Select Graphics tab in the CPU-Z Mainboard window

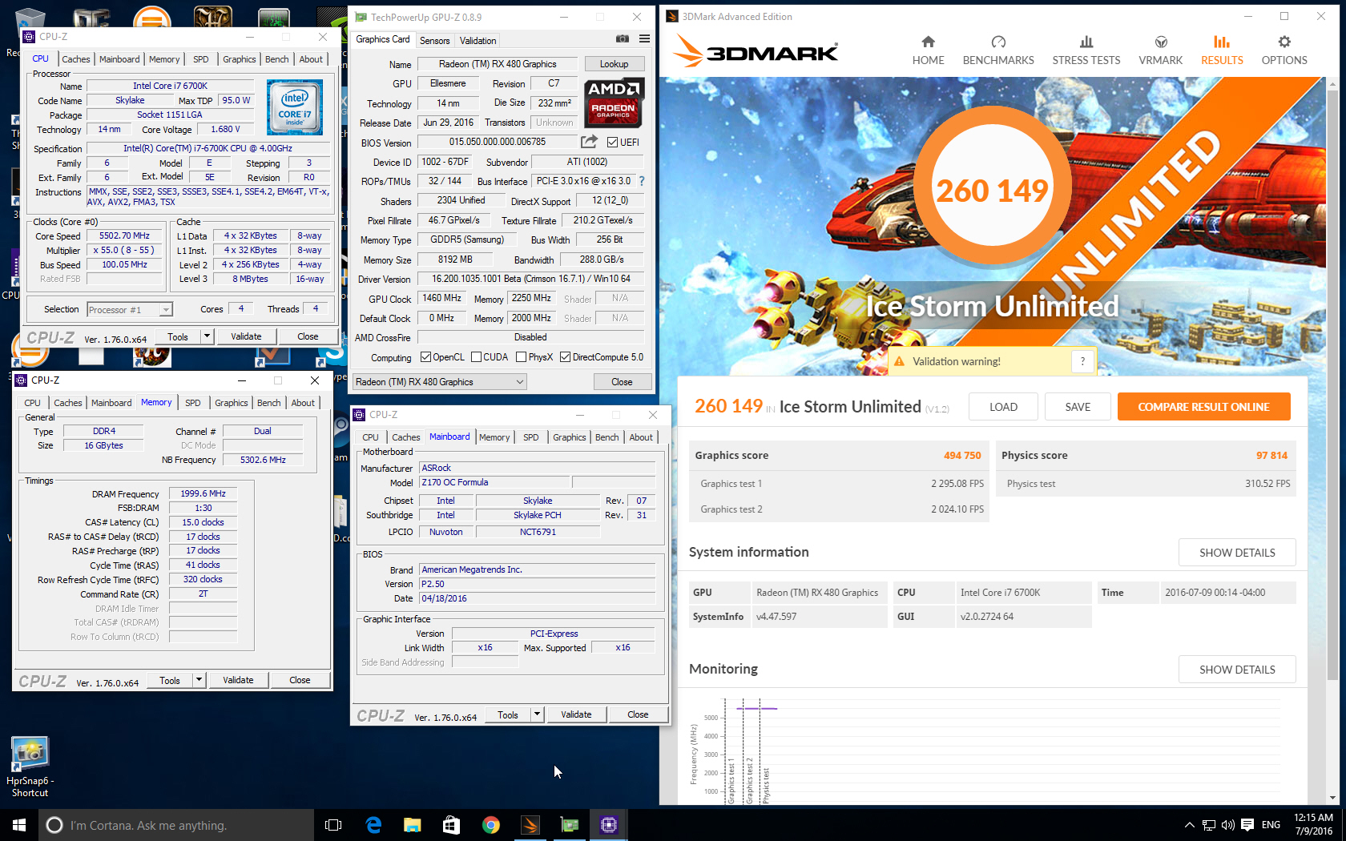point(569,437)
